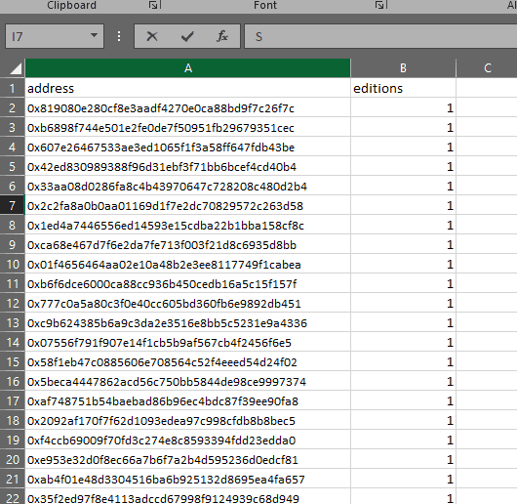This screenshot has width=517, height=504.
Task: Expand the Name Box dropdown arrow
Action: [94, 35]
